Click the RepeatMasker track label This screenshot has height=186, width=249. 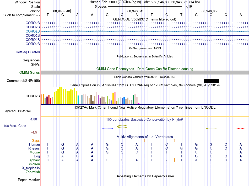[29, 180]
